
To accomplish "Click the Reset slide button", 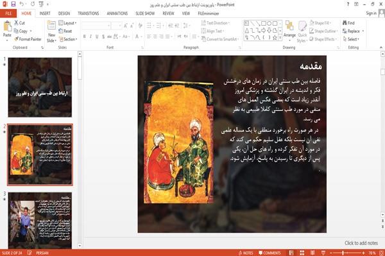I will tap(65, 31).
